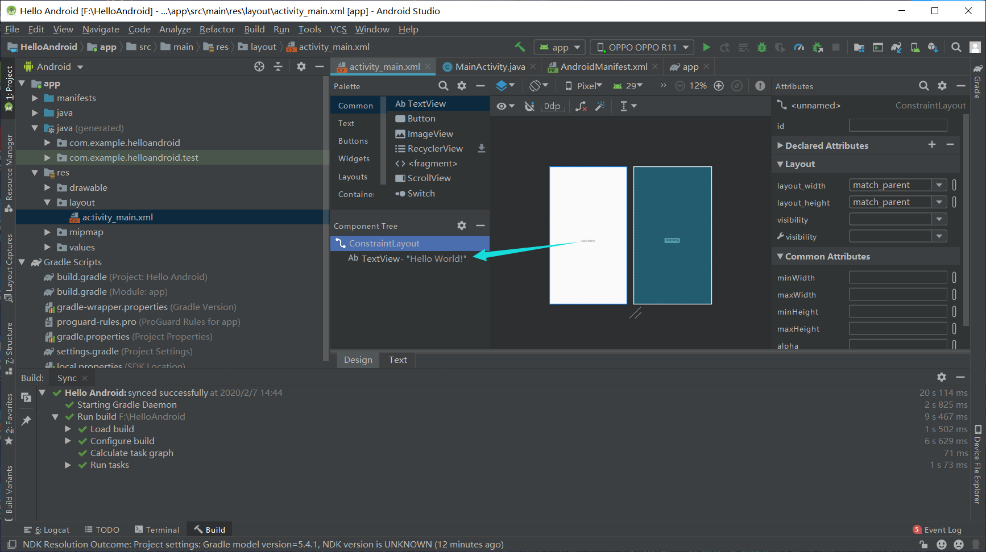Switch to Text editor tab
986x552 pixels.
398,359
